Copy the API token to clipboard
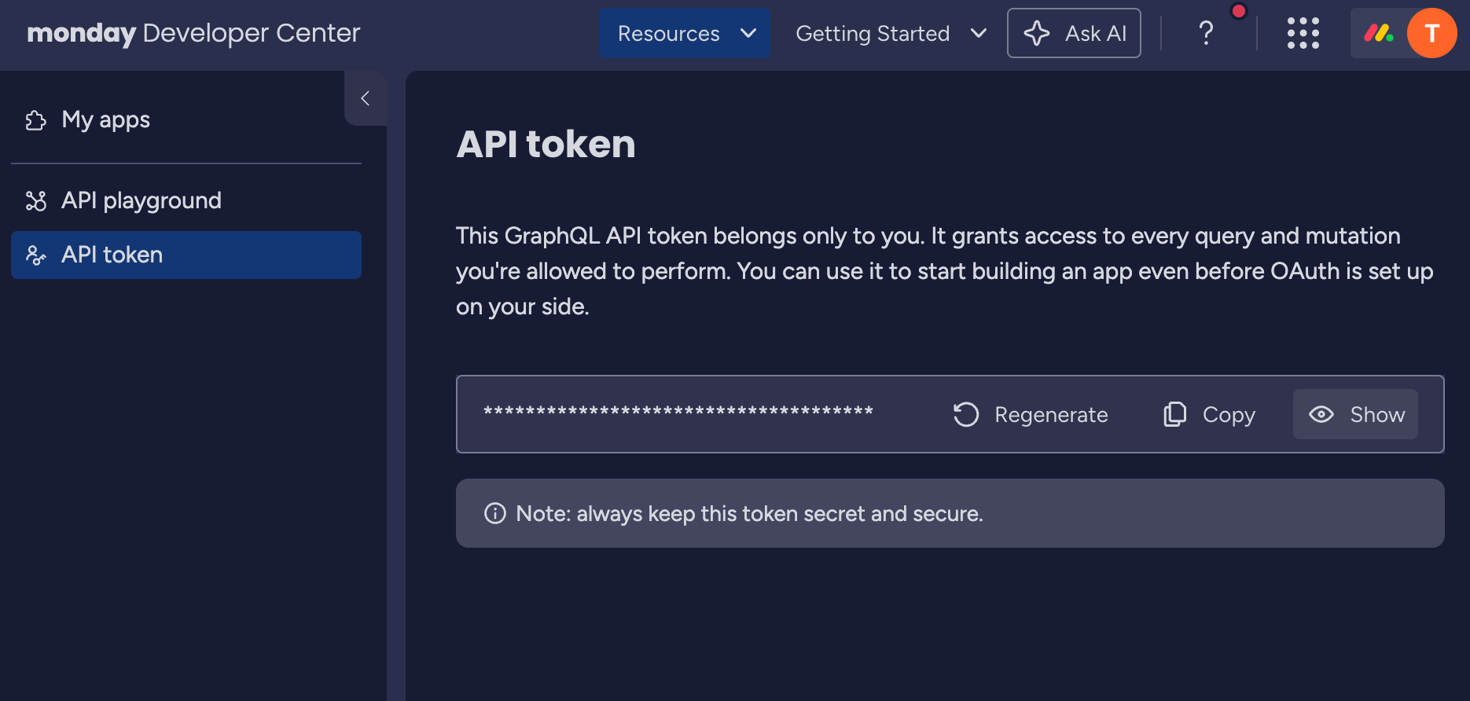This screenshot has width=1470, height=701. (x=1210, y=414)
